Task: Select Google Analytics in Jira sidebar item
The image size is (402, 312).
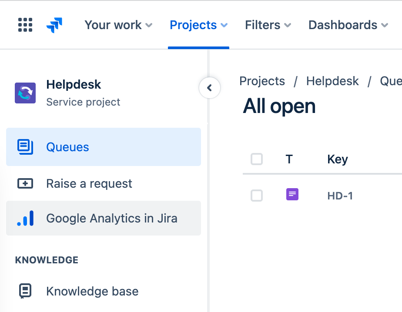Action: pos(111,218)
